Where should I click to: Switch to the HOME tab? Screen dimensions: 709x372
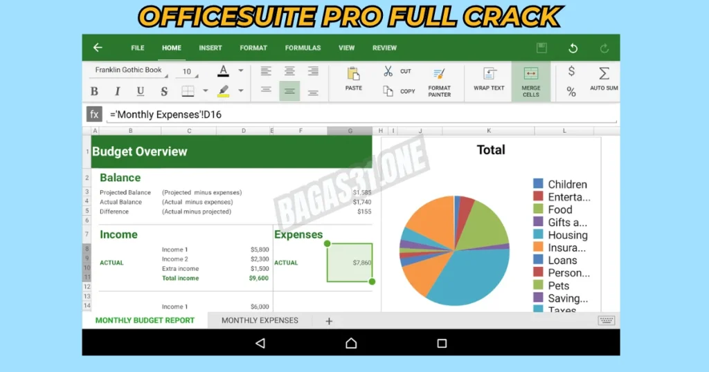click(172, 48)
